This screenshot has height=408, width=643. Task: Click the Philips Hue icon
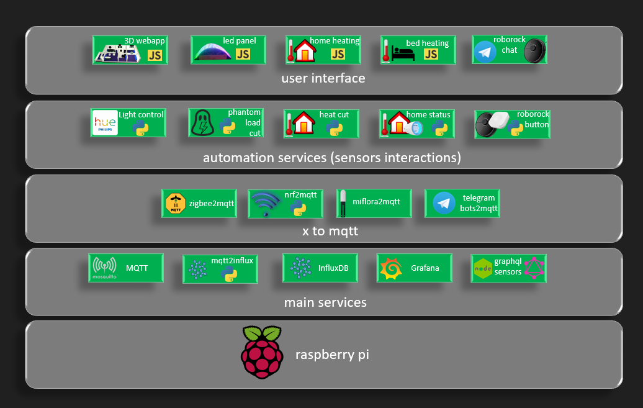point(104,122)
